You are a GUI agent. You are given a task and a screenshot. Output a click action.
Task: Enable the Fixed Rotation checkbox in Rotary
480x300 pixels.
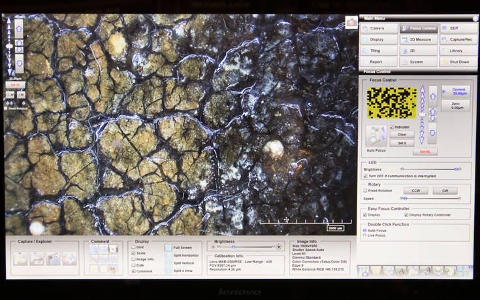[365, 191]
